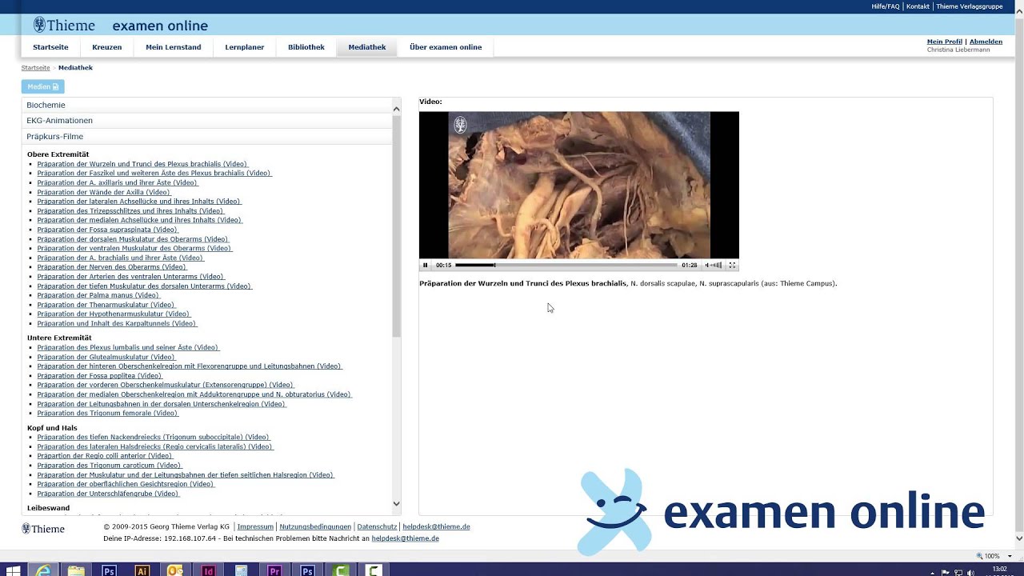This screenshot has height=576, width=1024.
Task: Open Thenarmuskulatur video link
Action: (x=106, y=305)
